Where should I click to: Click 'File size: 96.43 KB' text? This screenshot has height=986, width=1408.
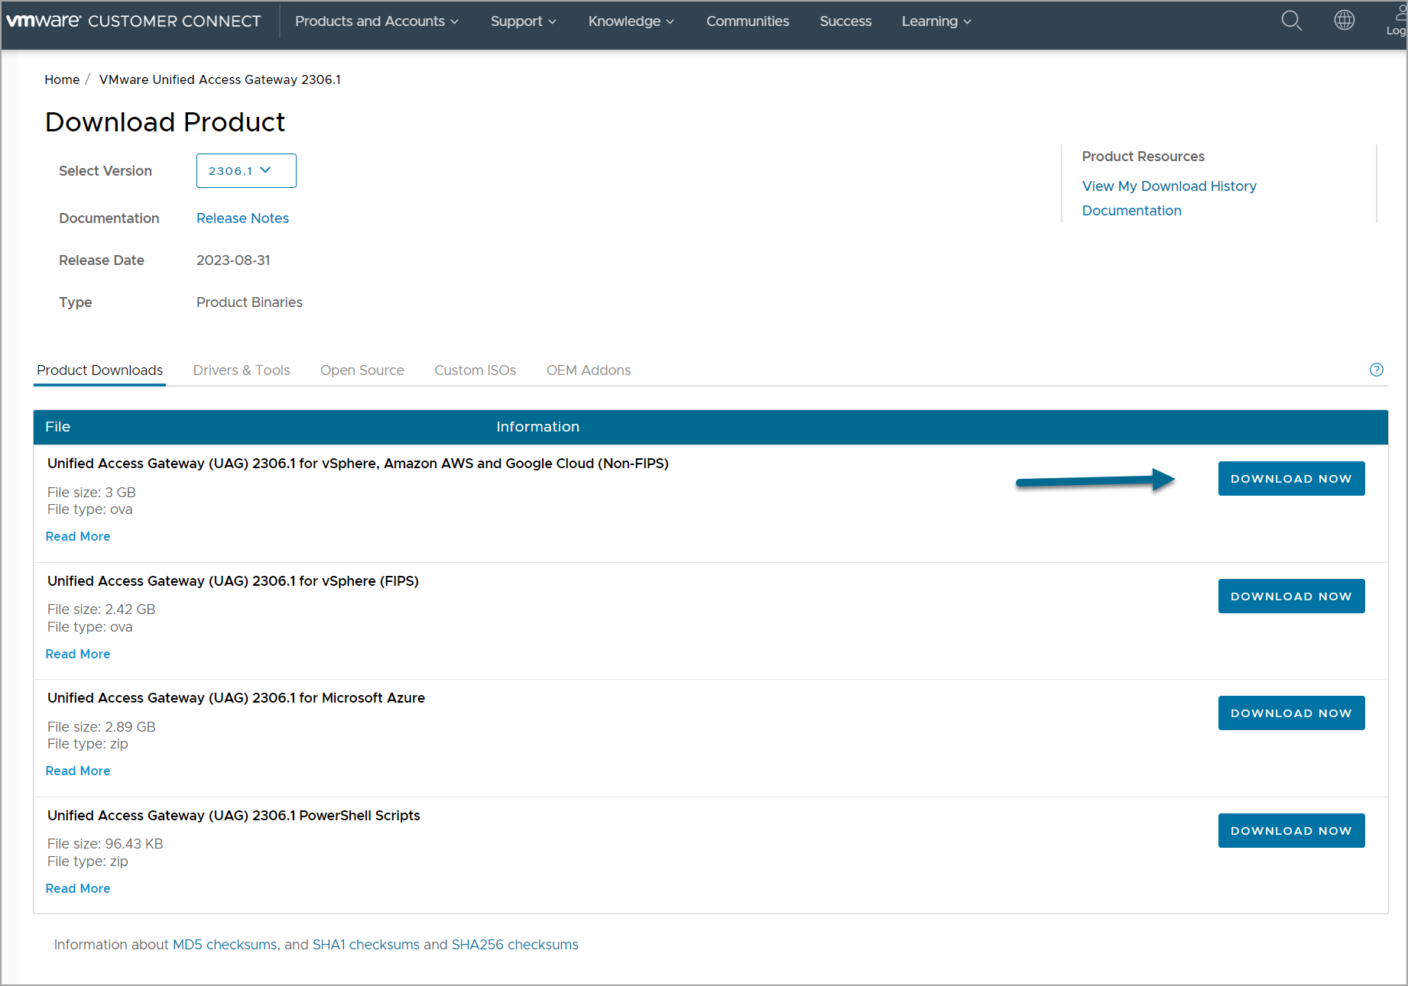coord(105,844)
